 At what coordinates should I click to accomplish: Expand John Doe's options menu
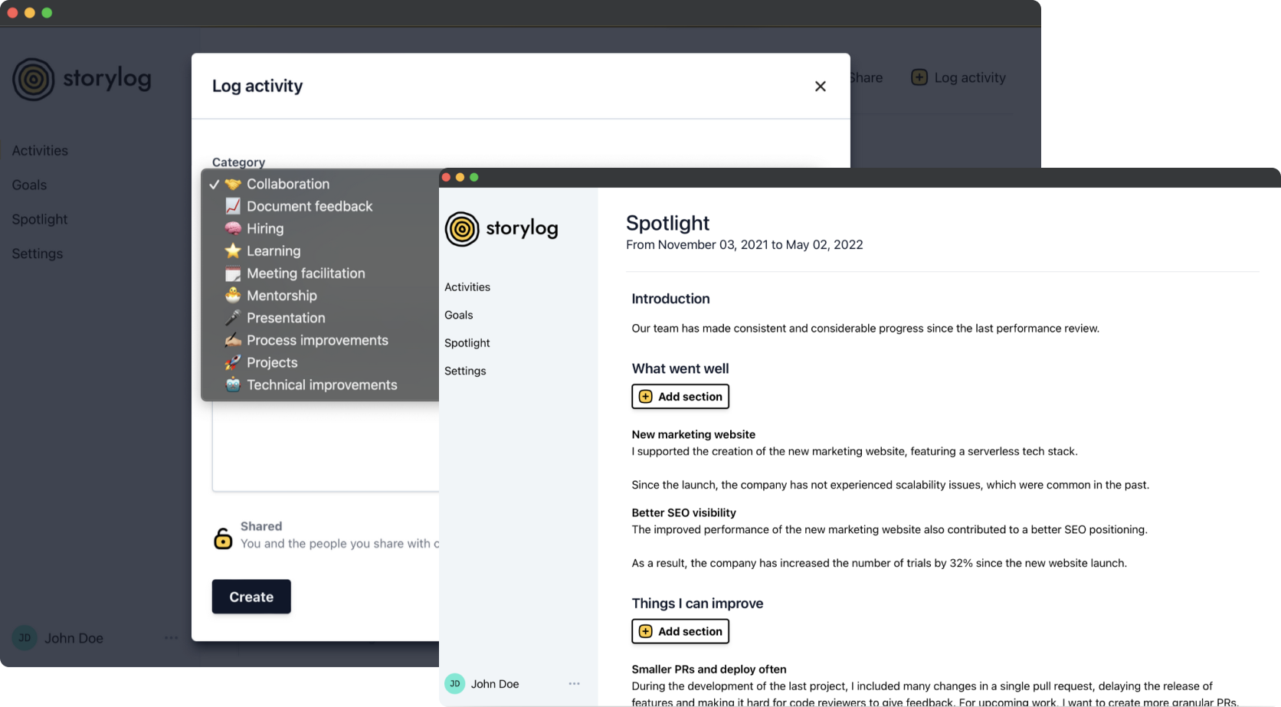574,683
